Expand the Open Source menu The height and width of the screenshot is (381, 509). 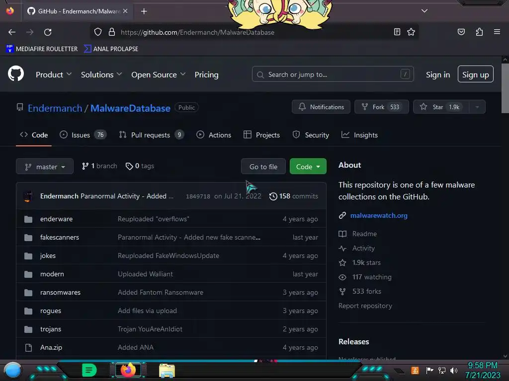(x=159, y=74)
